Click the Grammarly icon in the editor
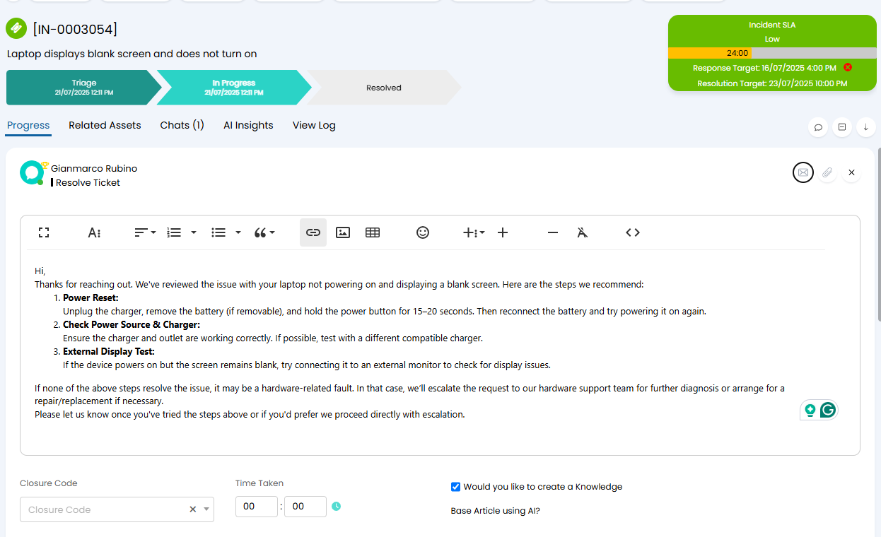This screenshot has height=537, width=881. (x=828, y=410)
